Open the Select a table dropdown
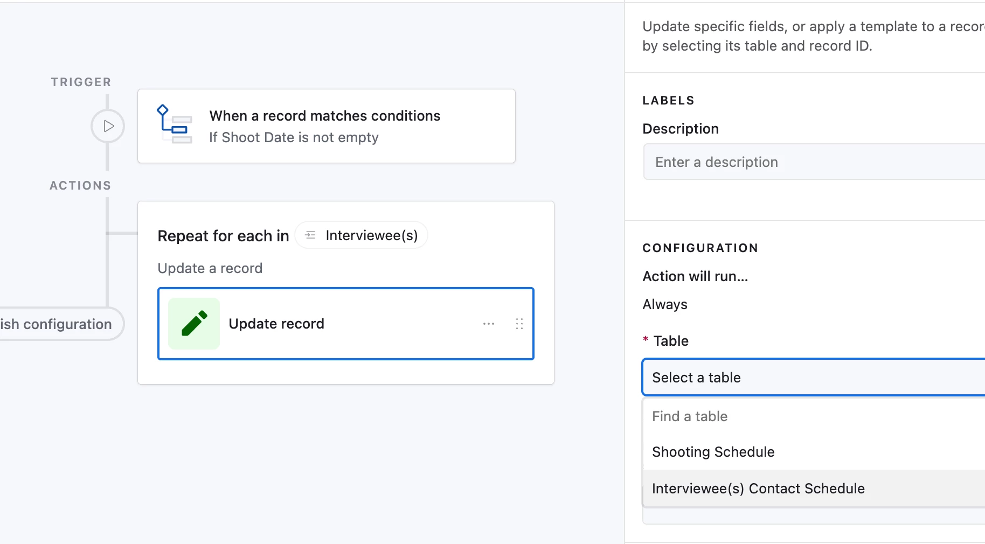The height and width of the screenshot is (544, 985). [x=813, y=378]
